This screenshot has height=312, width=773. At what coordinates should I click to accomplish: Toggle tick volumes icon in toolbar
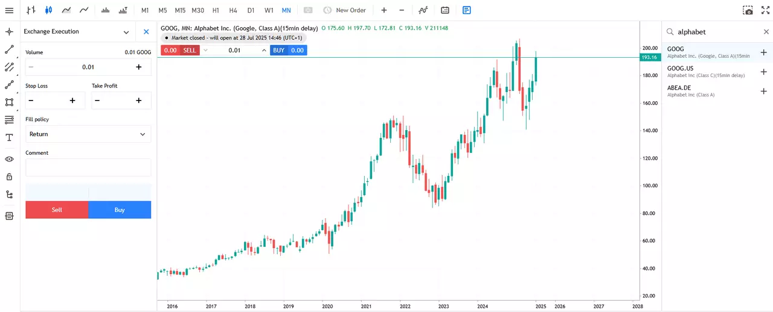pos(123,10)
